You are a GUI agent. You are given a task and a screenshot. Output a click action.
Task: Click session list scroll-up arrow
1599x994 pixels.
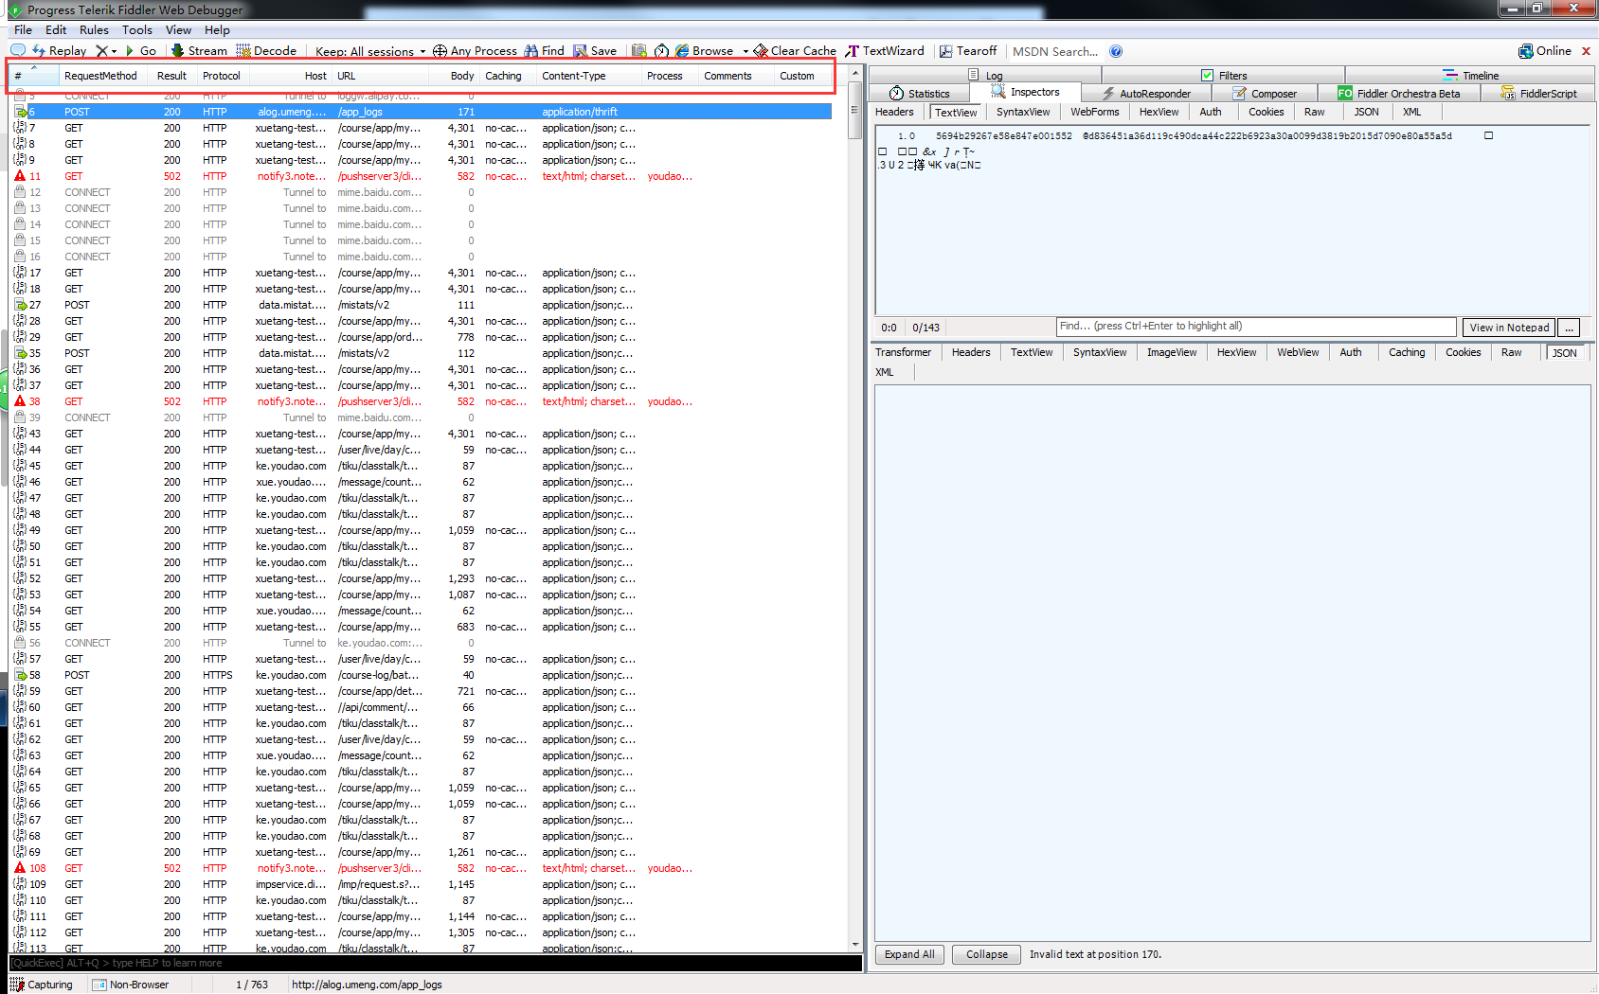point(855,73)
